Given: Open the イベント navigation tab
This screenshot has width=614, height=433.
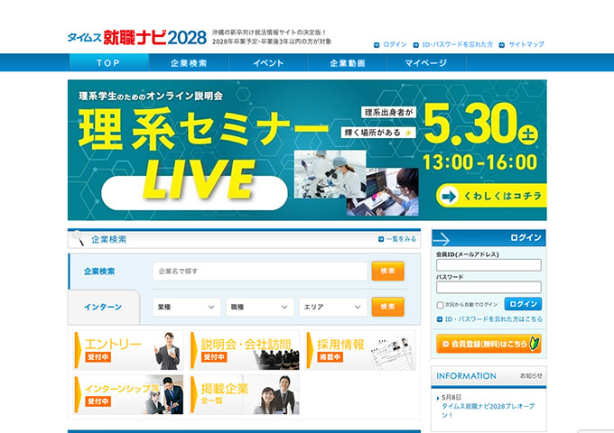Looking at the screenshot, I should [x=268, y=63].
